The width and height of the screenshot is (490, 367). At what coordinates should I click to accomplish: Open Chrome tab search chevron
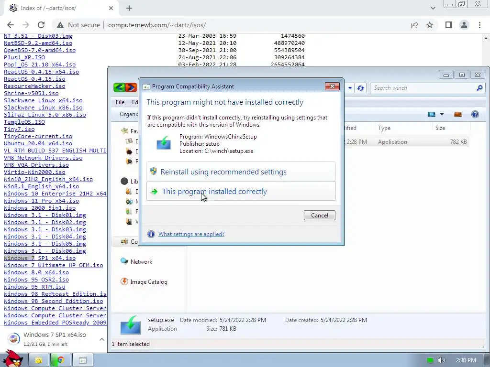pos(433,8)
